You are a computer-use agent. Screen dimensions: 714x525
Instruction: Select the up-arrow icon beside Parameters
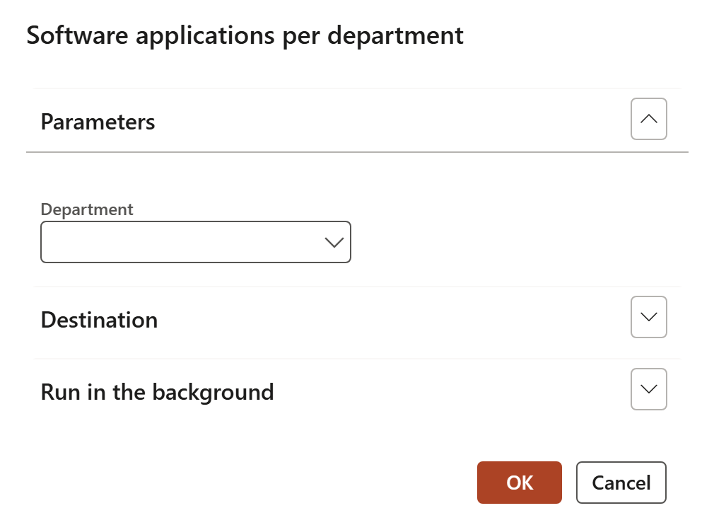point(648,119)
